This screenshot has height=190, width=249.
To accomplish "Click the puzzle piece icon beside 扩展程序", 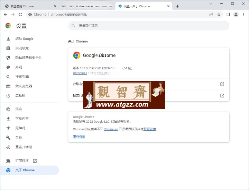I will coord(8,161).
